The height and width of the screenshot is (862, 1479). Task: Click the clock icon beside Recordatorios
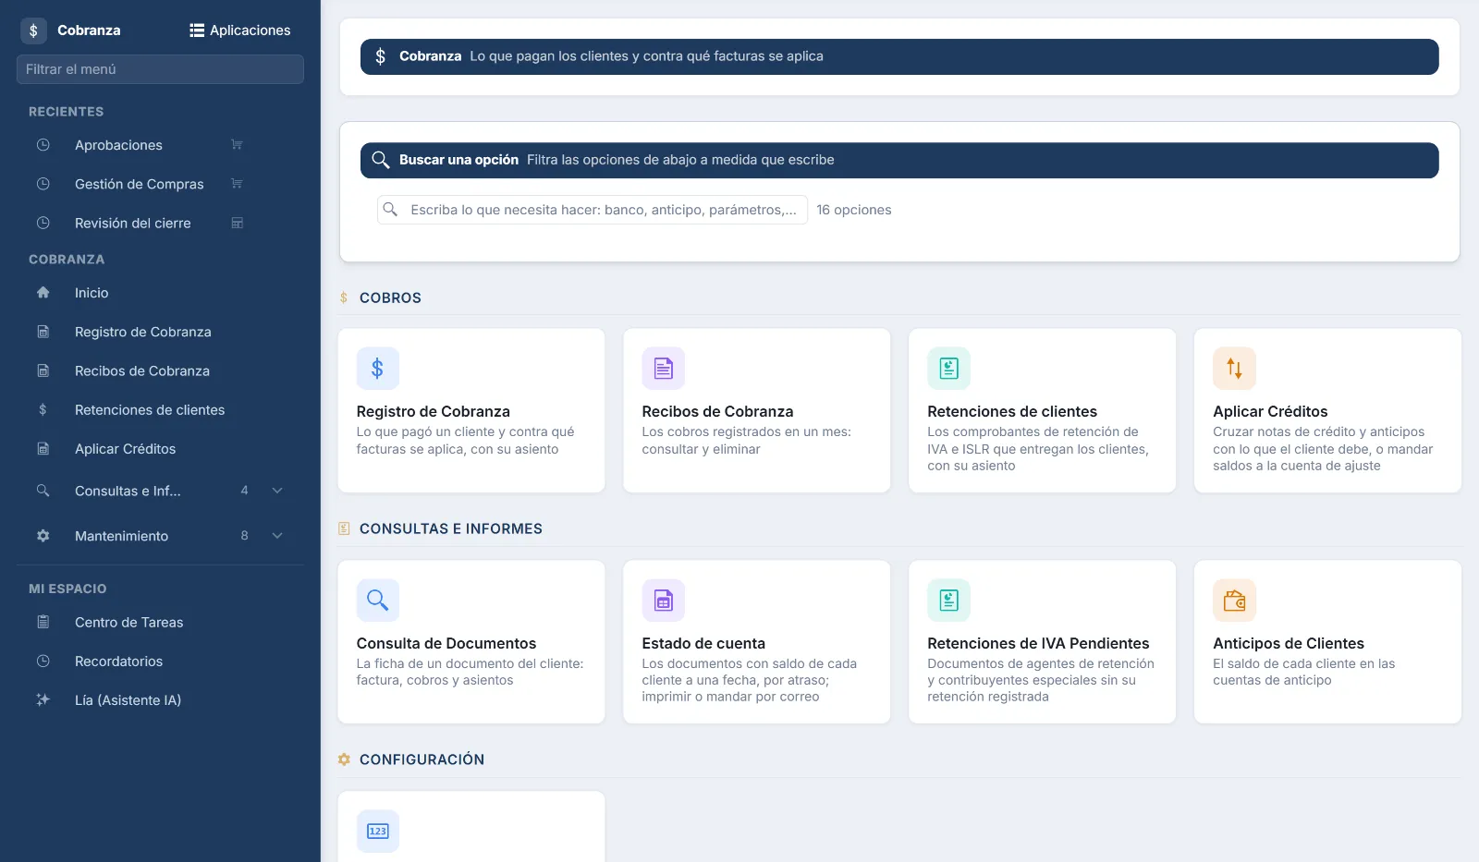pyautogui.click(x=43, y=662)
